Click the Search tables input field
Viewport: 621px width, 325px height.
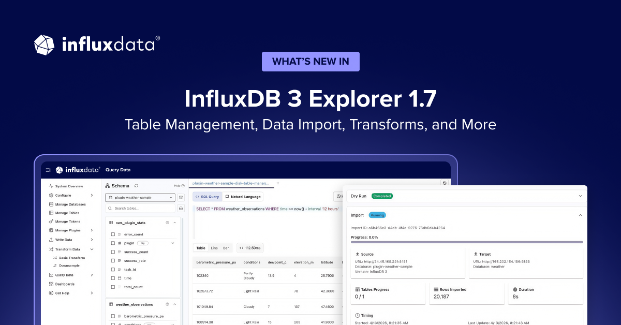click(140, 208)
